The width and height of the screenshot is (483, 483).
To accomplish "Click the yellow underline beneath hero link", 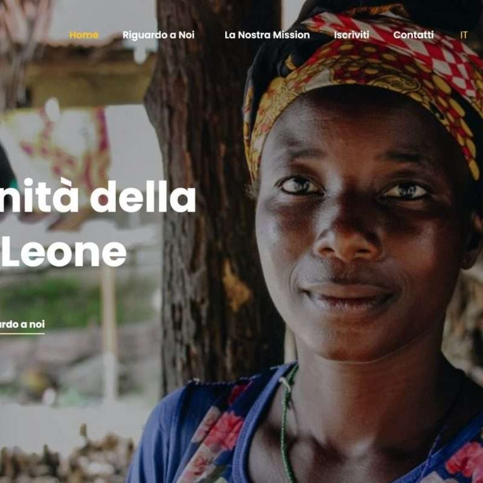I will (22, 334).
